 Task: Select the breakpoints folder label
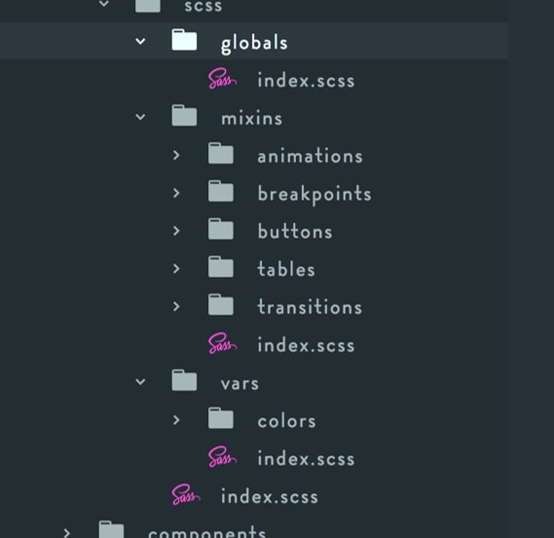[x=314, y=194]
